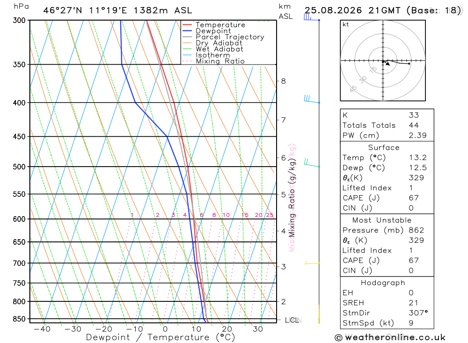The image size is (468, 343).
Task: Click the EH value 0
Action: 411,292
